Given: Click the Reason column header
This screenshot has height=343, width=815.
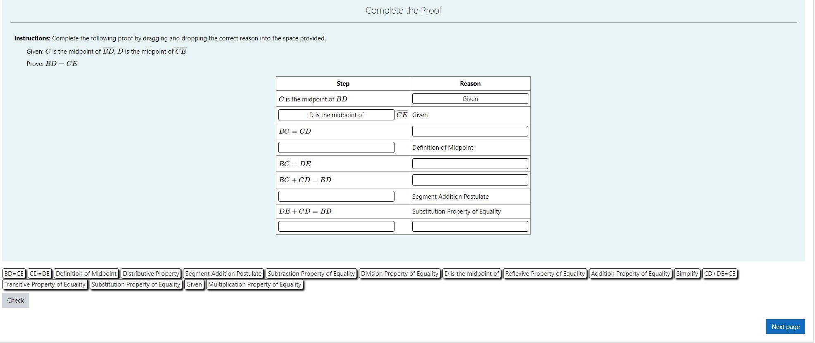Looking at the screenshot, I should [470, 84].
